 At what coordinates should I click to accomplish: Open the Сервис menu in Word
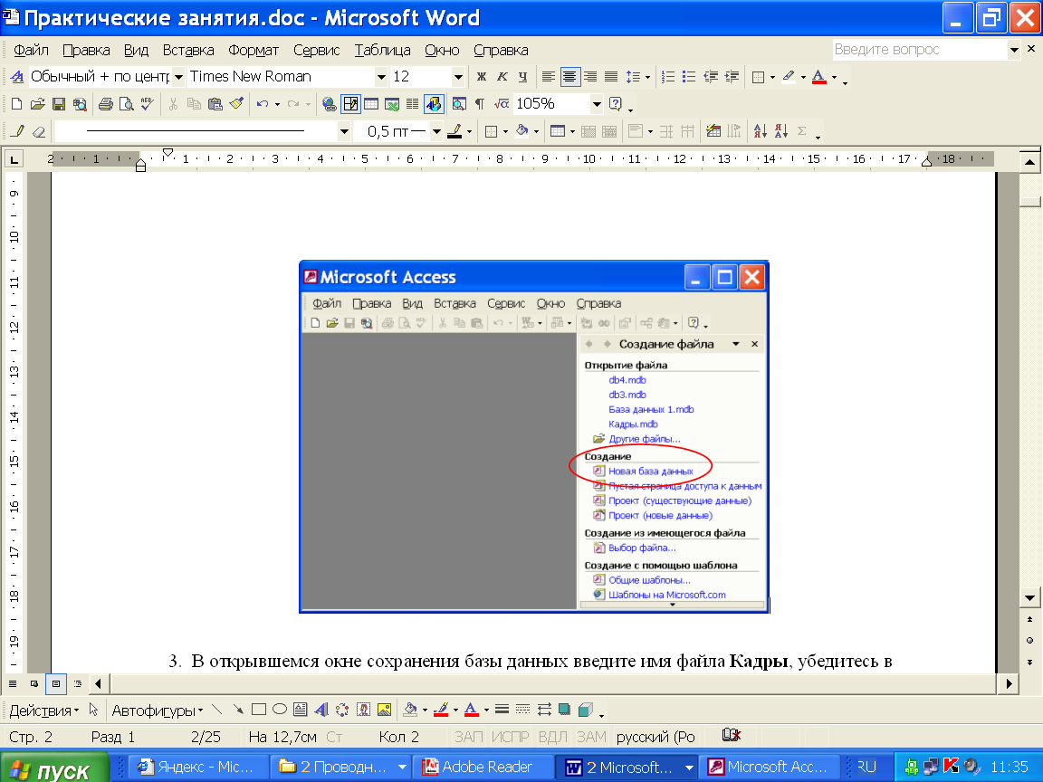click(317, 51)
